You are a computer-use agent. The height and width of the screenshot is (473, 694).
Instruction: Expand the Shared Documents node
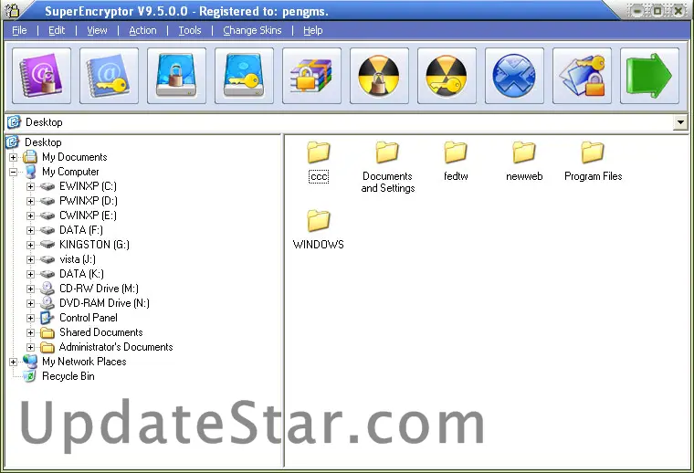30,332
